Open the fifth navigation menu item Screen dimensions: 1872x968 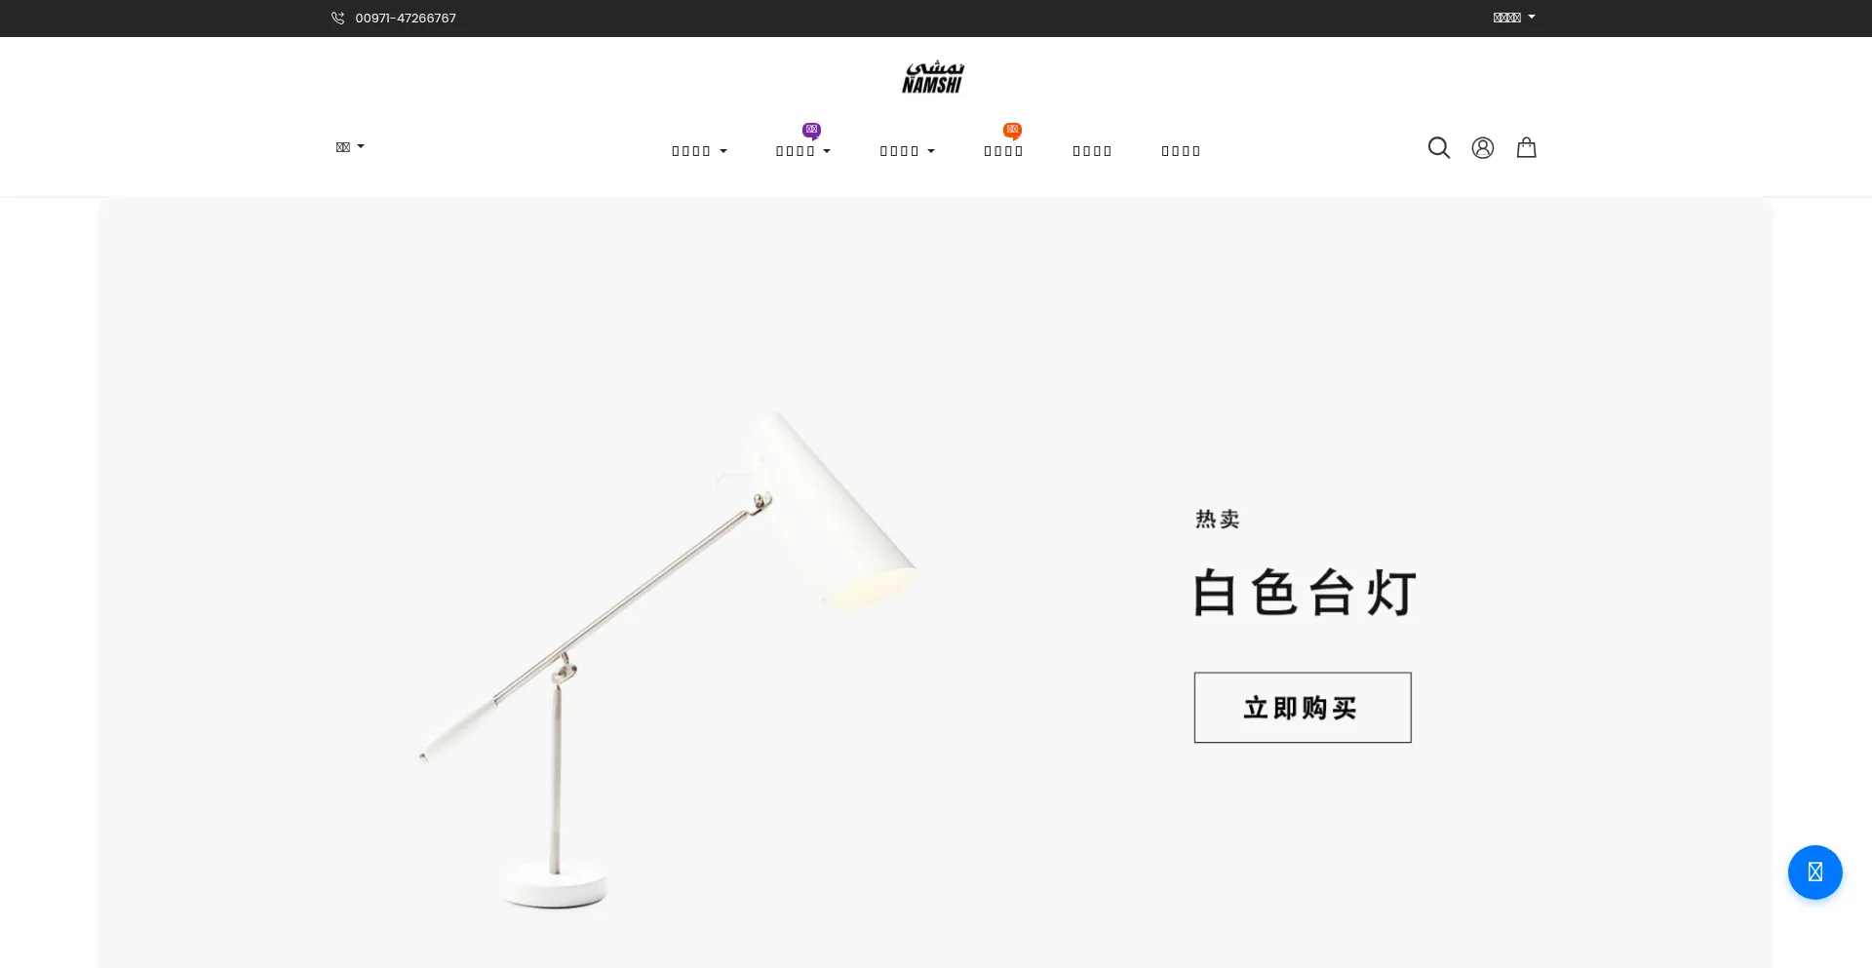(x=1092, y=151)
